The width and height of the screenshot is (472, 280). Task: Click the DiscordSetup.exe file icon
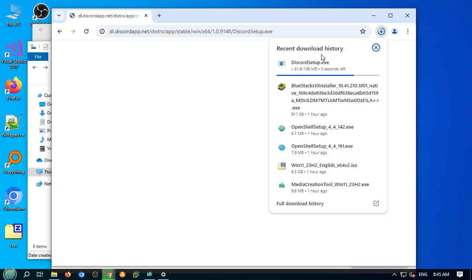click(282, 64)
